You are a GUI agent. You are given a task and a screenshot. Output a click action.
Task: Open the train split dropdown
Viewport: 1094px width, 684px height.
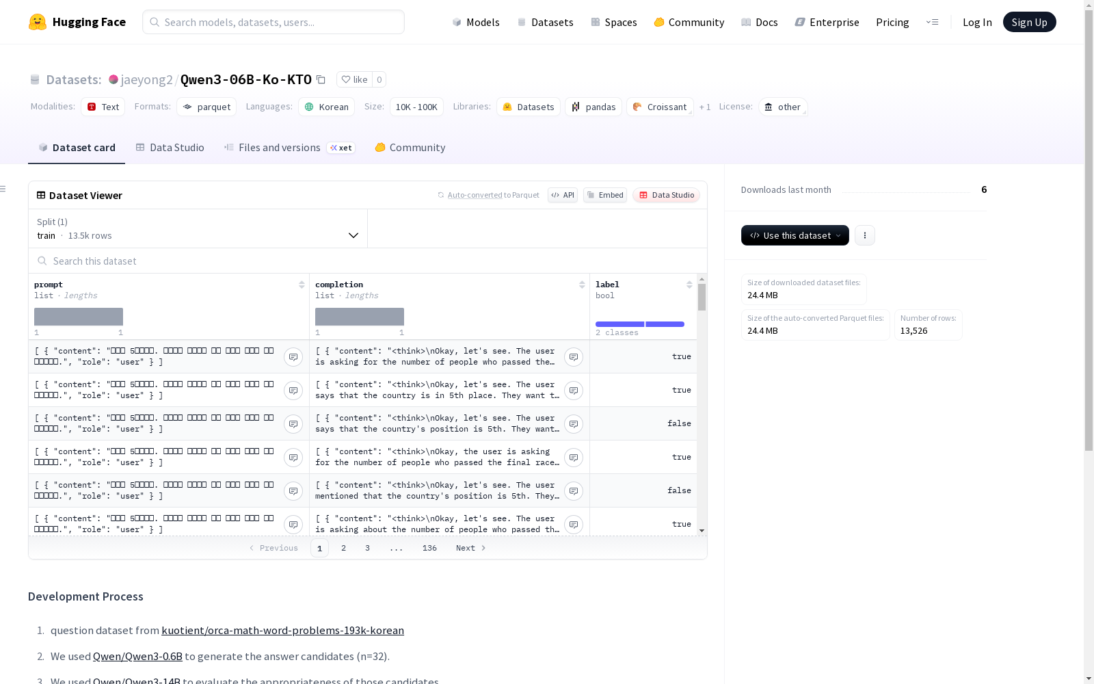point(198,228)
